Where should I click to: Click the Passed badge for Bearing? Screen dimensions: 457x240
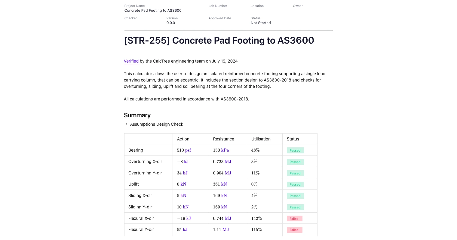tap(295, 150)
